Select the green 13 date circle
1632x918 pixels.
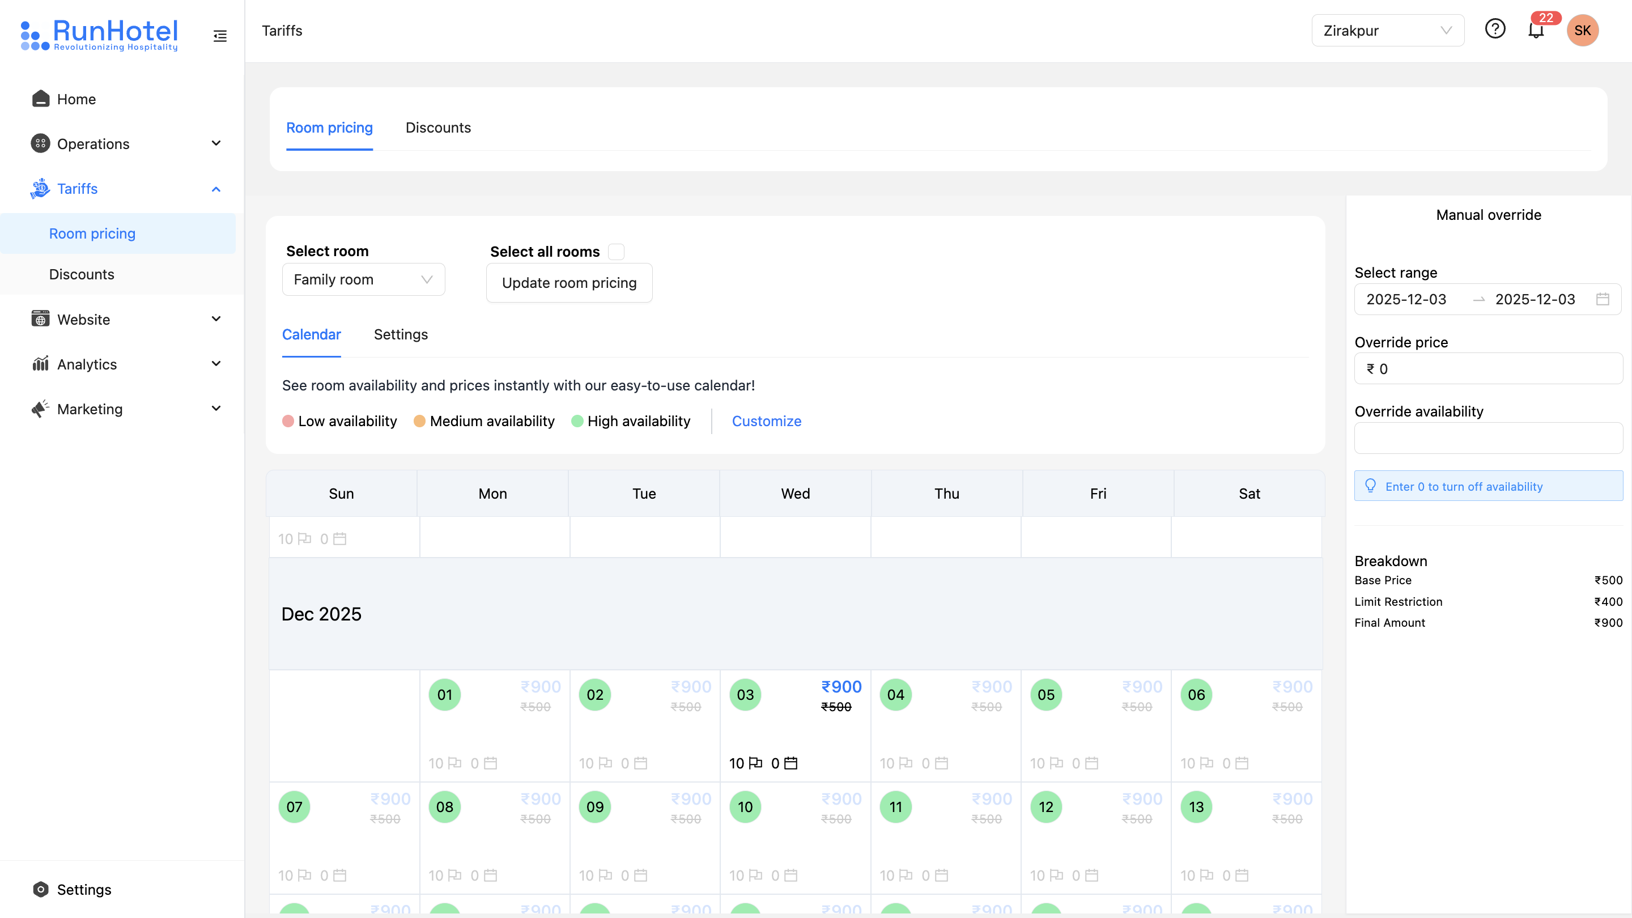coord(1196,806)
